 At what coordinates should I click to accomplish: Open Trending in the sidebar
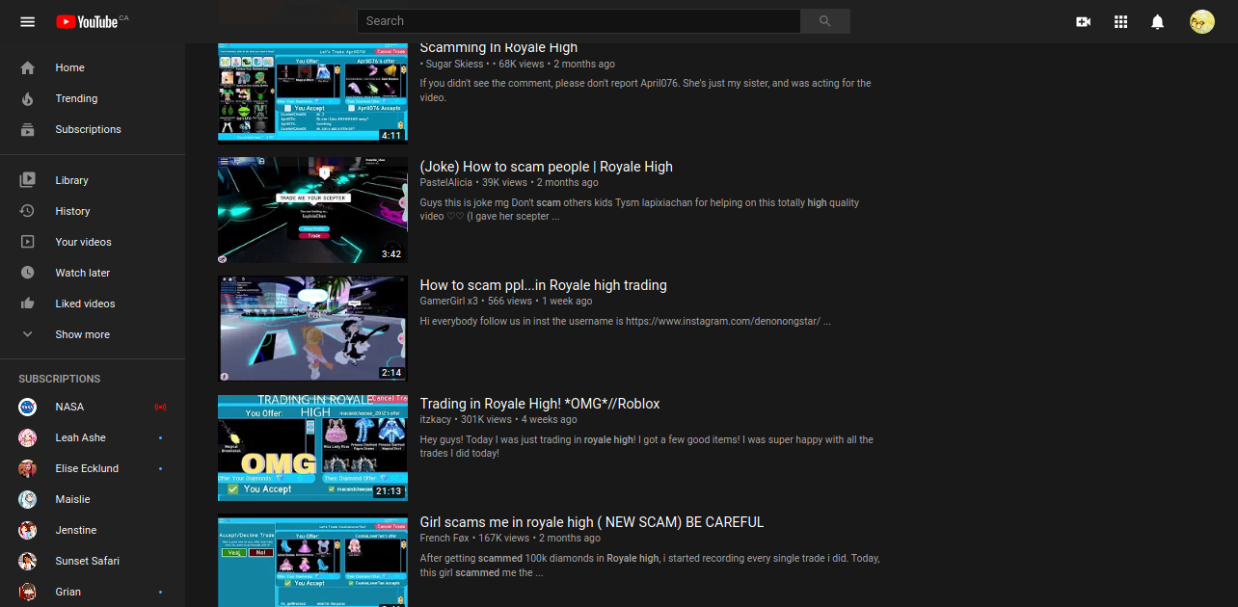tap(93, 98)
